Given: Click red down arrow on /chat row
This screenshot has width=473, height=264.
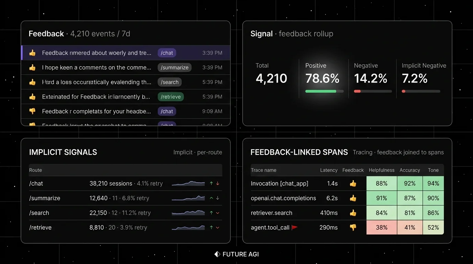Looking at the screenshot, I should coord(218,184).
